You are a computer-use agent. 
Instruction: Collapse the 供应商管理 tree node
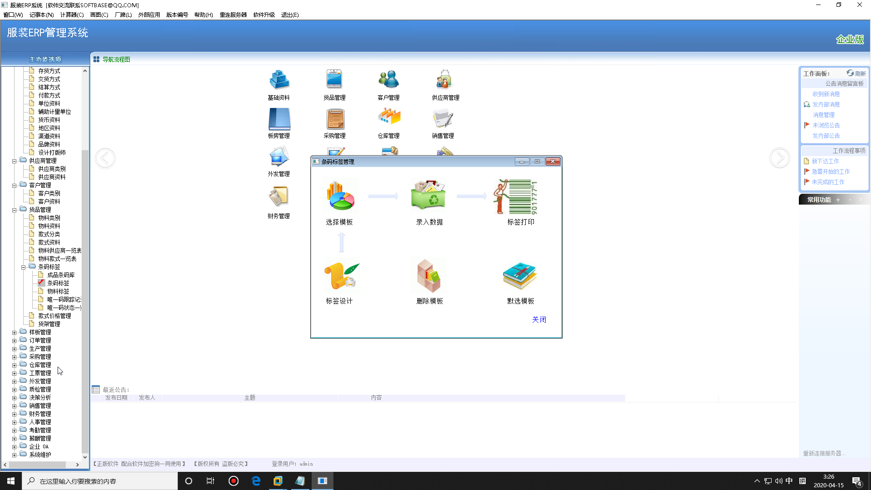point(14,161)
